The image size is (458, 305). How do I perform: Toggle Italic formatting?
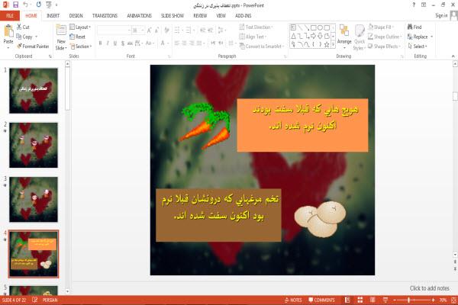click(108, 43)
